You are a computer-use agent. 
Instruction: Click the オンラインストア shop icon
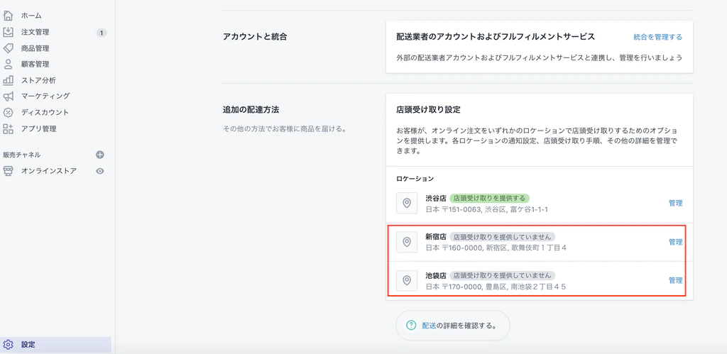(x=8, y=171)
